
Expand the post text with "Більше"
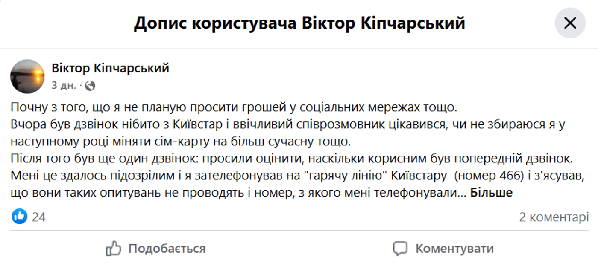point(491,193)
